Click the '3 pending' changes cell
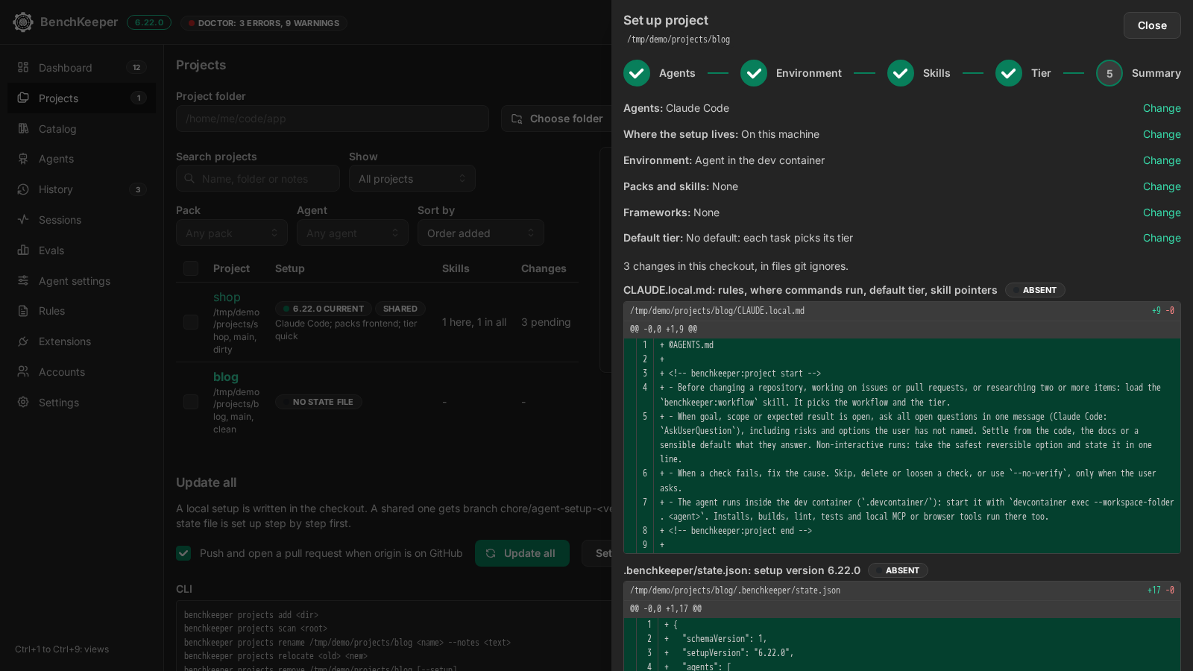 pos(546,322)
